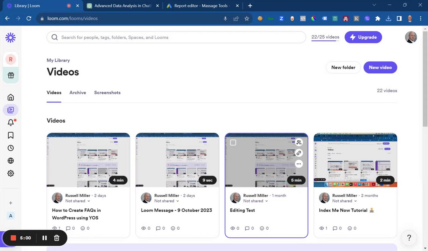Click the My Library breadcrumb
Image resolution: width=428 pixels, height=251 pixels.
(58, 60)
